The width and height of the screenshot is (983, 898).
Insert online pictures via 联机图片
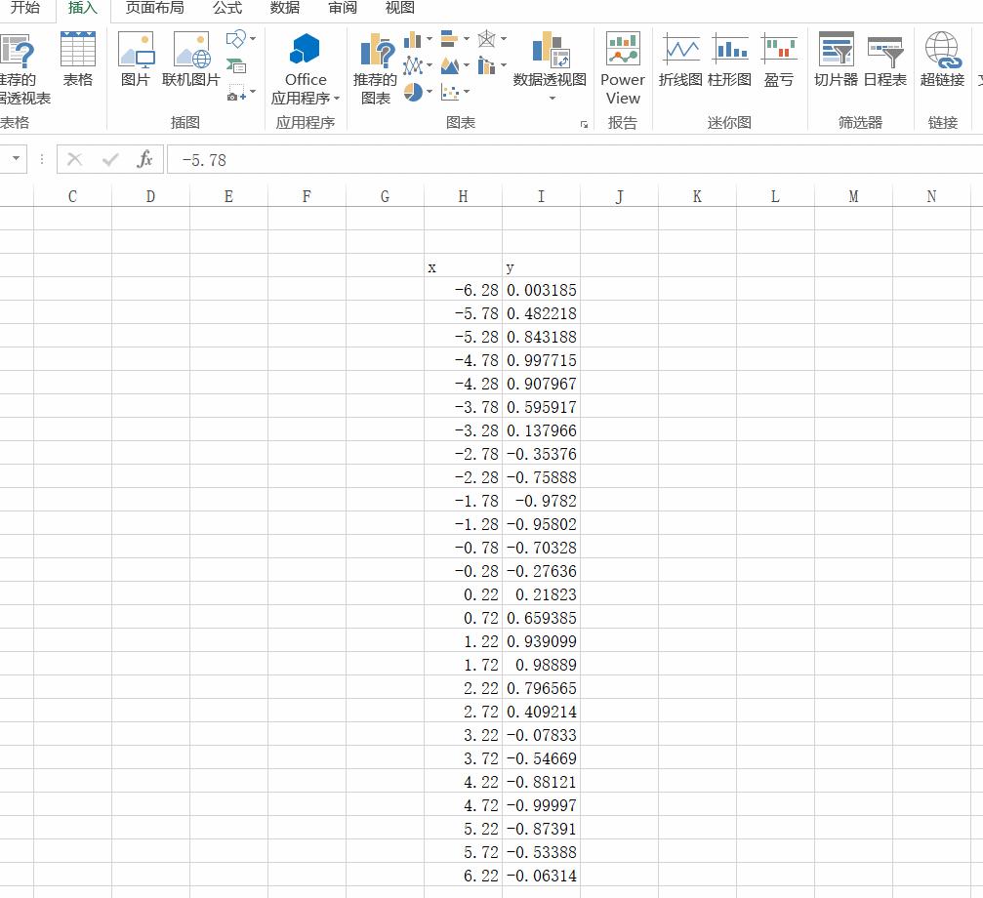(x=191, y=59)
